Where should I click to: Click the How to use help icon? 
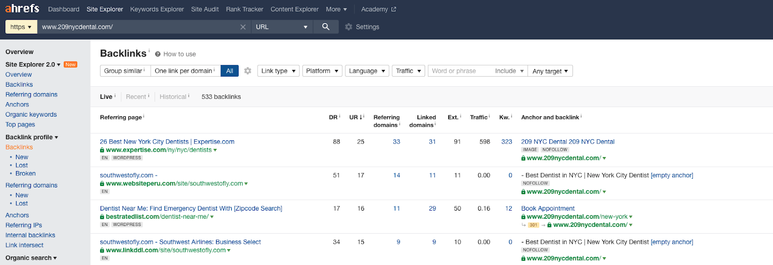point(157,54)
